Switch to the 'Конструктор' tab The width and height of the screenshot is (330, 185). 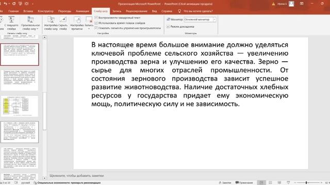[x=46, y=11]
